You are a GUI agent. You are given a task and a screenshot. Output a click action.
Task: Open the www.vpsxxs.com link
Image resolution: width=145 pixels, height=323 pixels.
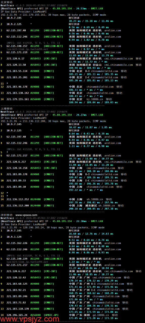26,215
